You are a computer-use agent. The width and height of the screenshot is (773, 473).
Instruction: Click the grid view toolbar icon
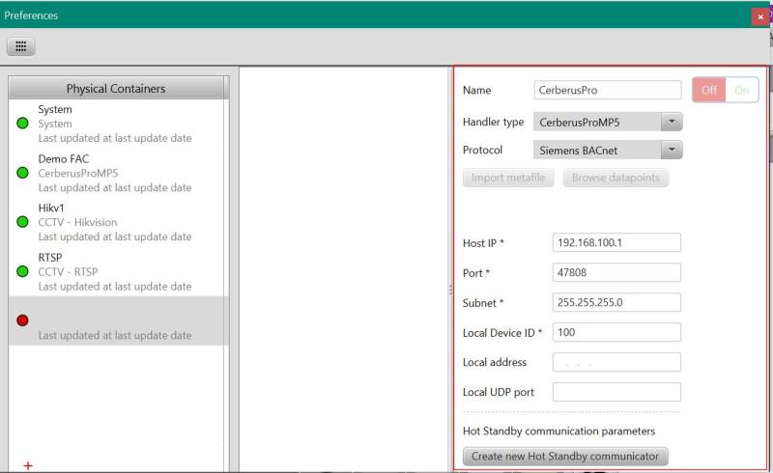point(21,46)
